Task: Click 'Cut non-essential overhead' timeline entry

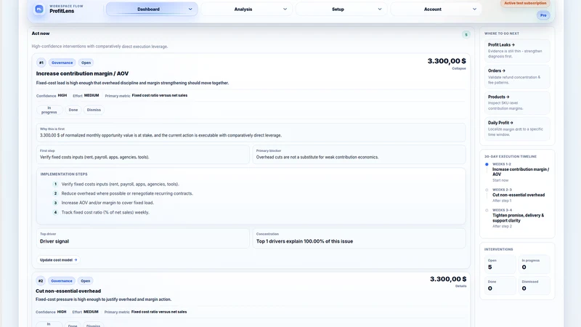Action: pyautogui.click(x=519, y=195)
